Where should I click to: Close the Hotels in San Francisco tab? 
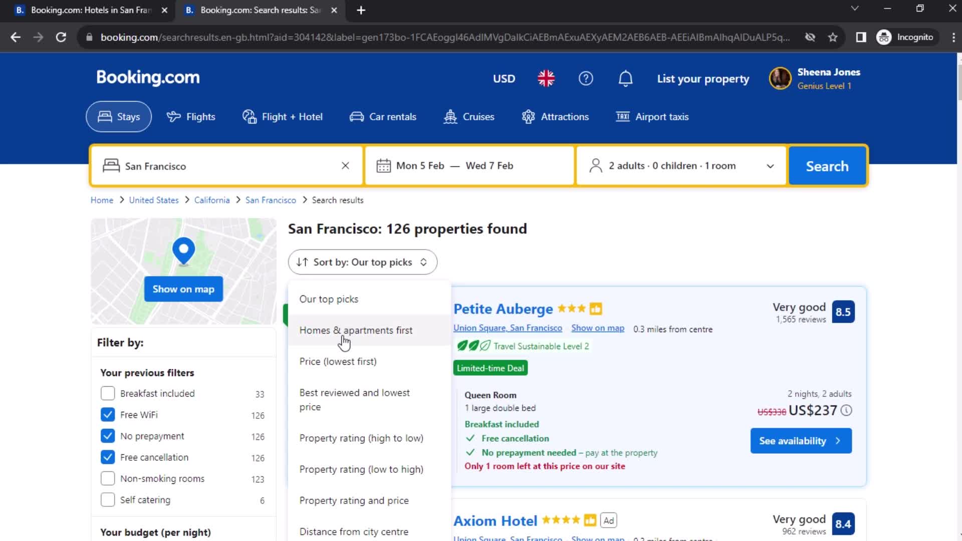click(164, 10)
